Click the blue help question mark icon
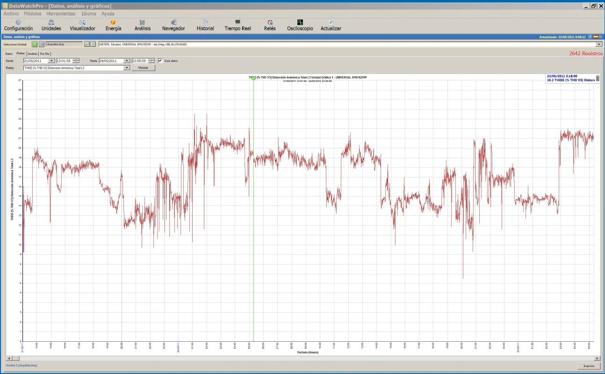 click(590, 37)
